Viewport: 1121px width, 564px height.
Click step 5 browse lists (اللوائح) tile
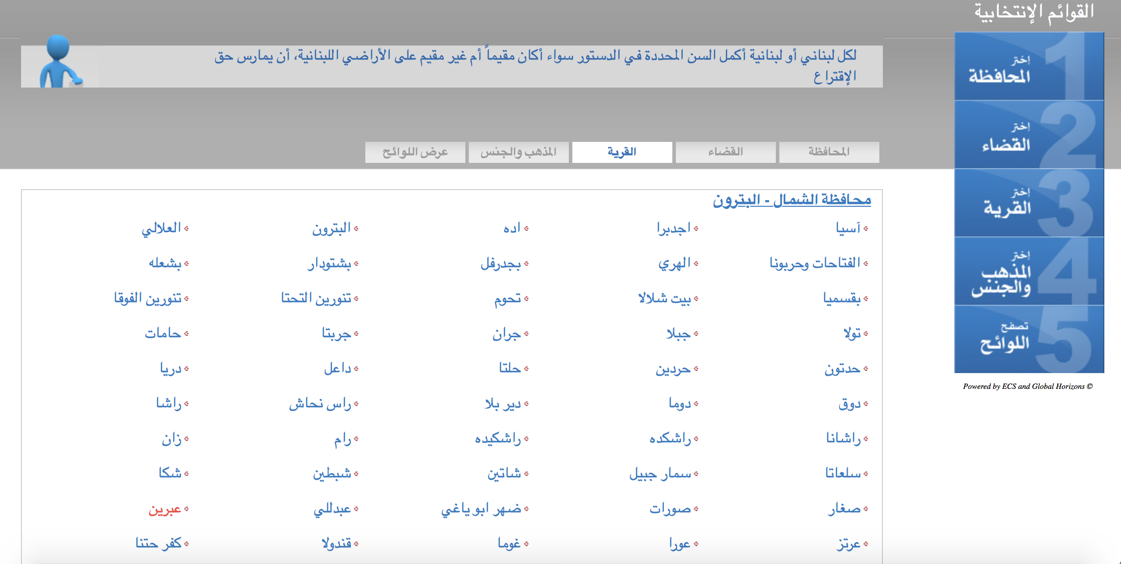(1028, 339)
